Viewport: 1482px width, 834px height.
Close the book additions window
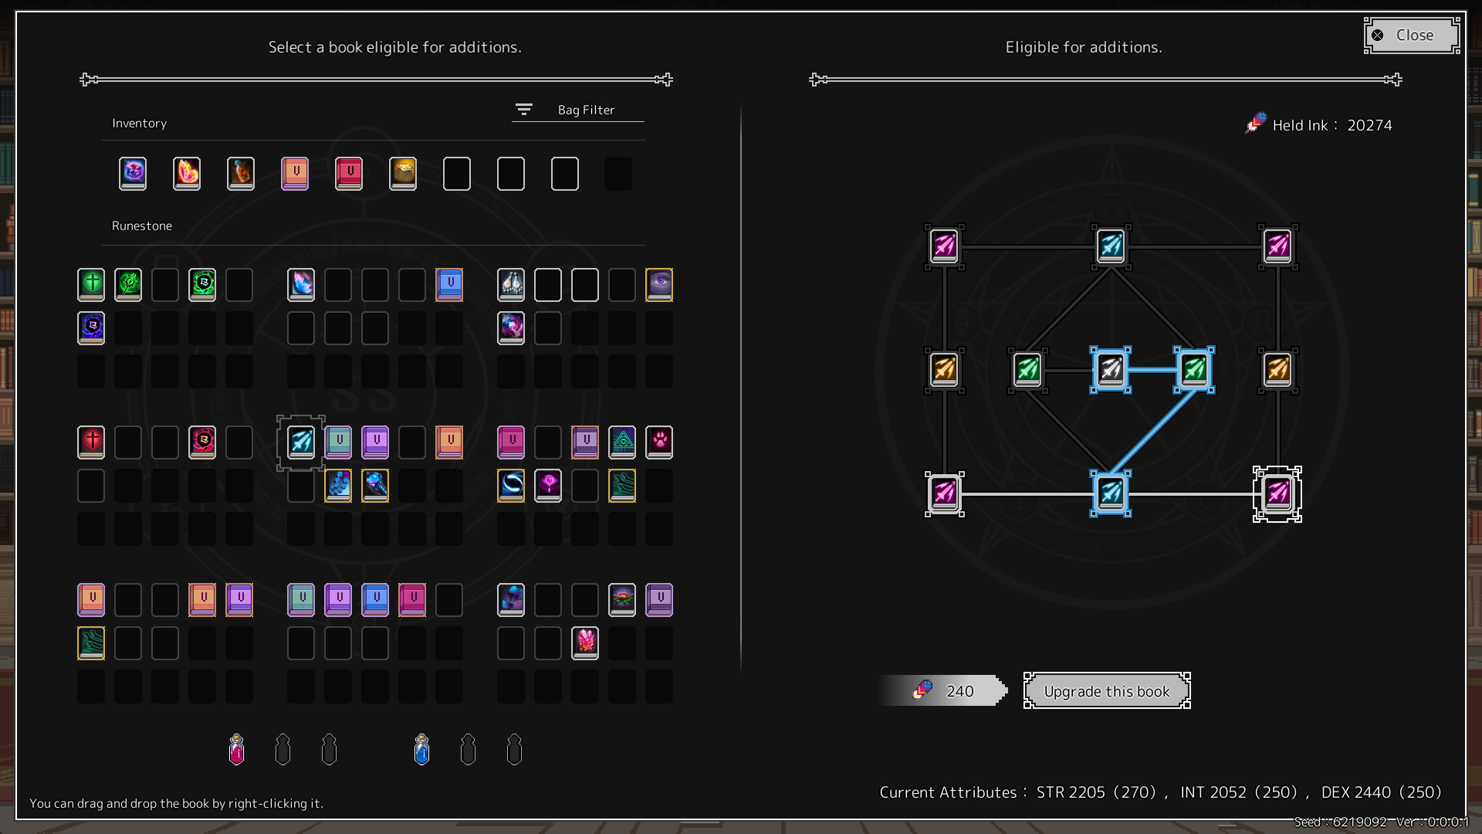[1412, 36]
